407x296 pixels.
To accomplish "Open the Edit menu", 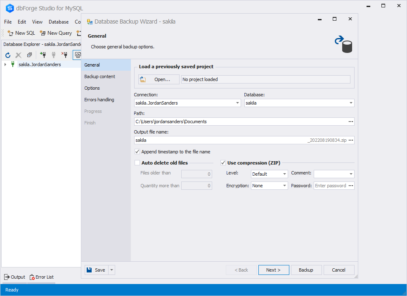I will [22, 22].
